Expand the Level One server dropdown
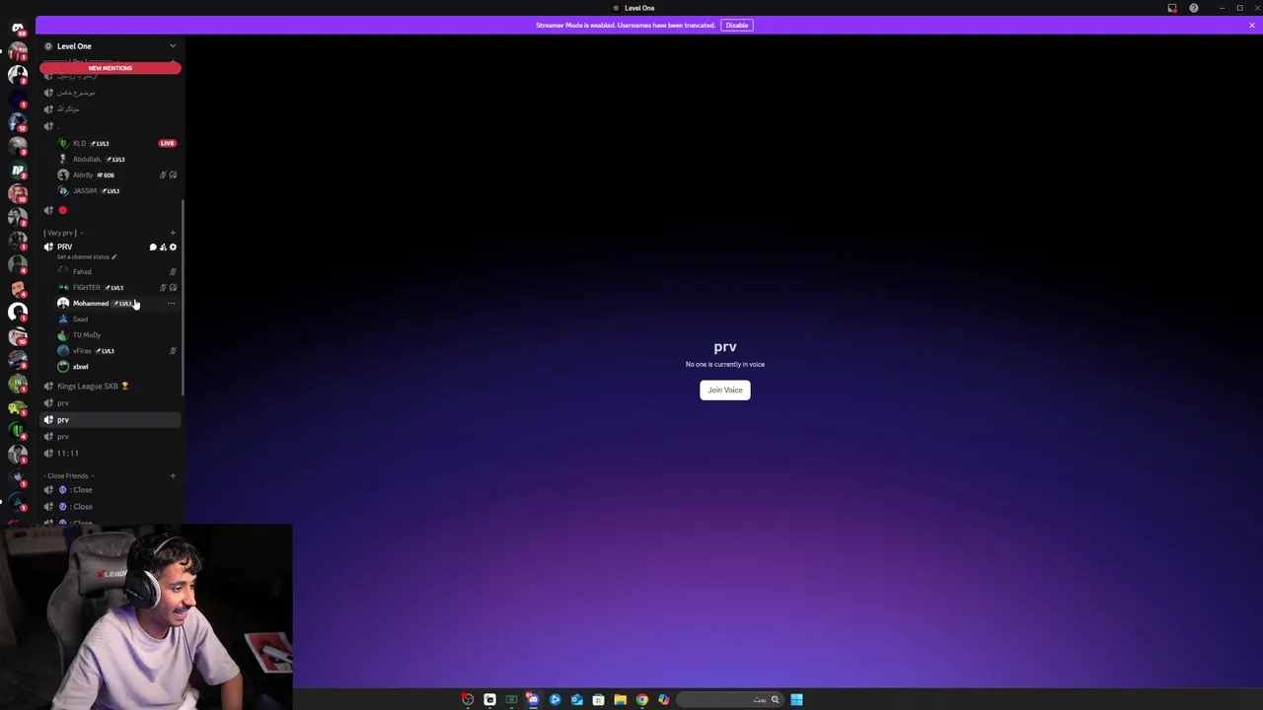Image resolution: width=1263 pixels, height=710 pixels. coord(173,46)
